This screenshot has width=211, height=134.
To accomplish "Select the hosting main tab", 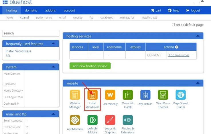I will 11,10.
